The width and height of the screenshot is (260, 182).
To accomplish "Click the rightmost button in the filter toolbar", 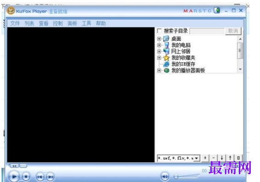I will (x=238, y=158).
